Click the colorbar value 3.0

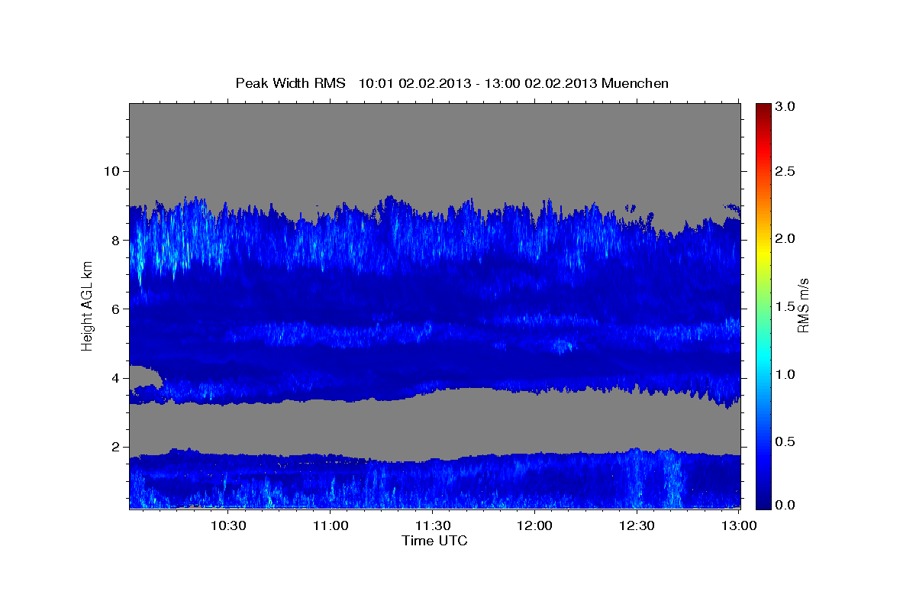[787, 106]
